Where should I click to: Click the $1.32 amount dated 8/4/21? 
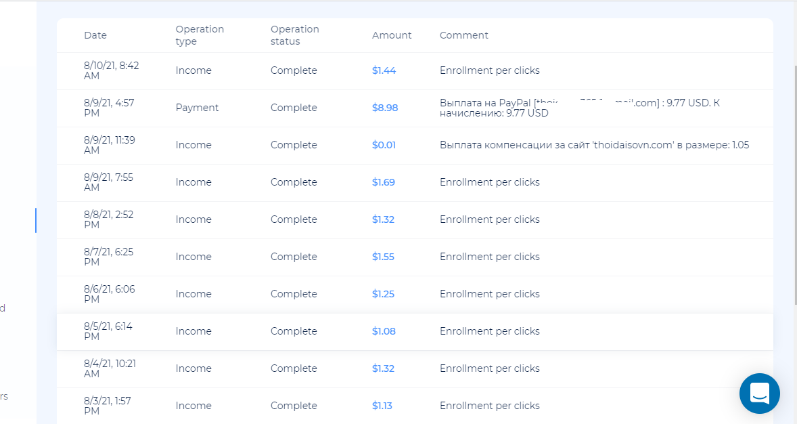click(383, 368)
